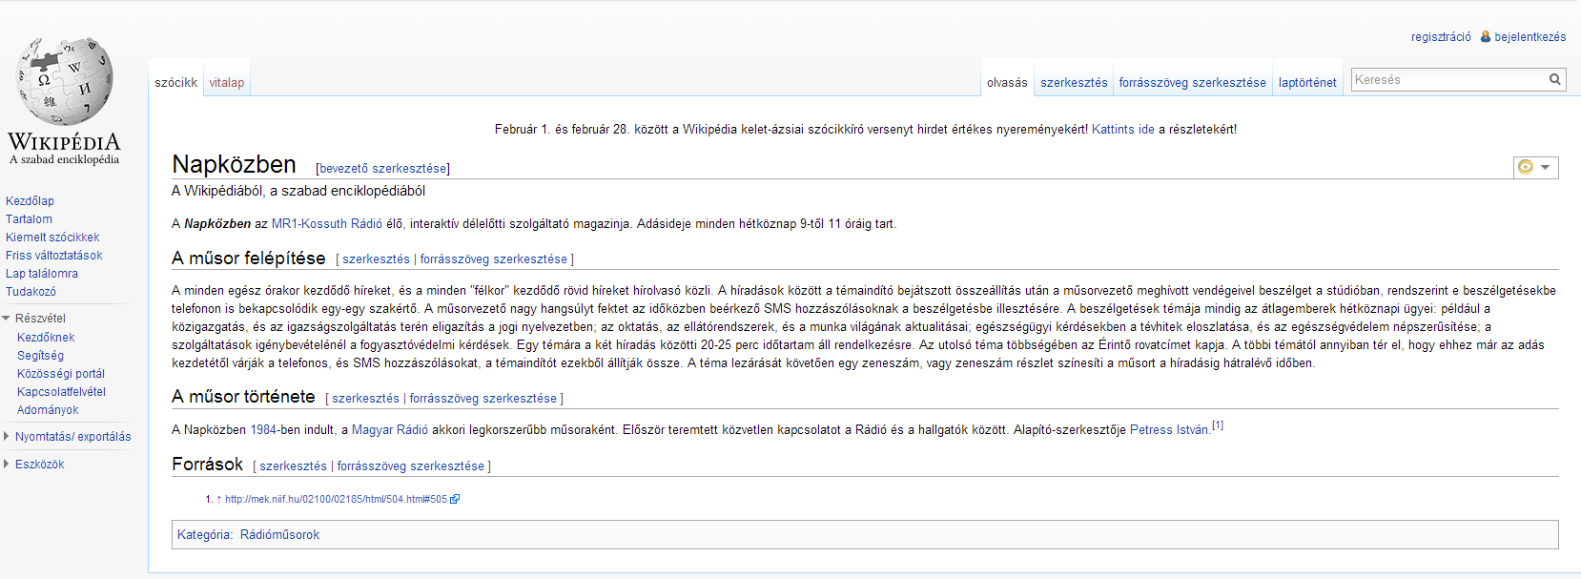Select the forrásszöveg szerkesztése tab
This screenshot has width=1581, height=579.
(1192, 83)
